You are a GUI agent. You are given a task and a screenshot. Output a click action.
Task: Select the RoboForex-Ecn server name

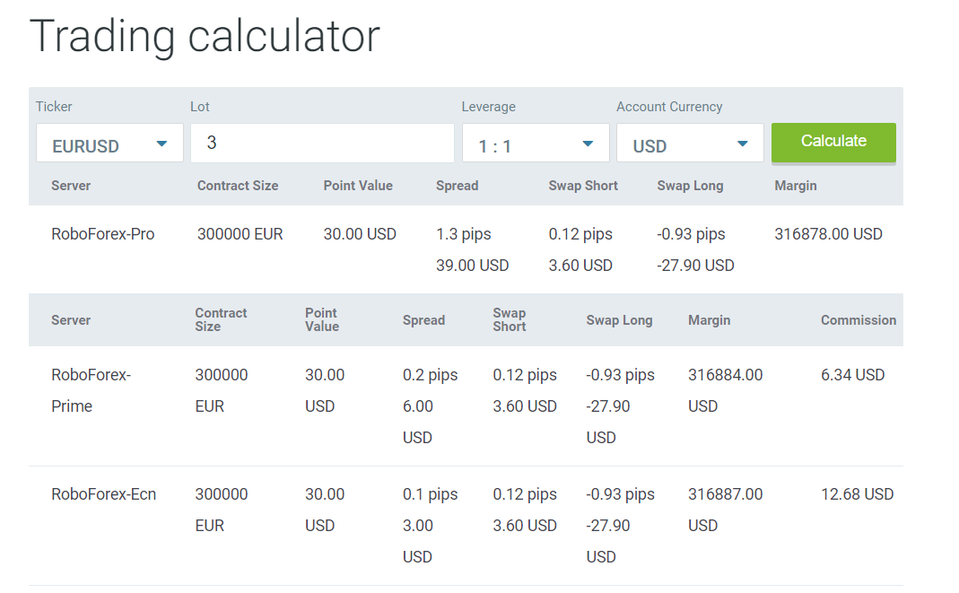(103, 494)
